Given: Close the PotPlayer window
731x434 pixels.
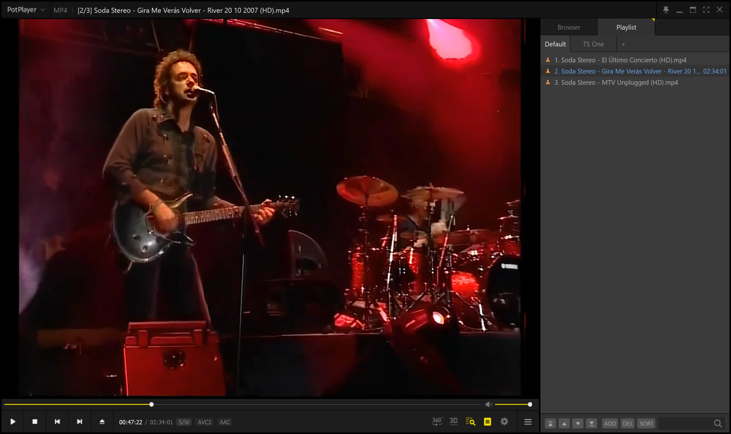Looking at the screenshot, I should 719,10.
